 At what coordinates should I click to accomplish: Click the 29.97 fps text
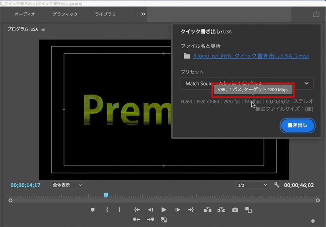coord(232,102)
